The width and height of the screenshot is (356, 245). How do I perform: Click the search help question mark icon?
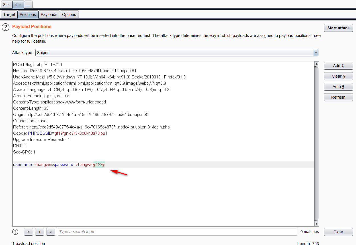(x=15, y=232)
